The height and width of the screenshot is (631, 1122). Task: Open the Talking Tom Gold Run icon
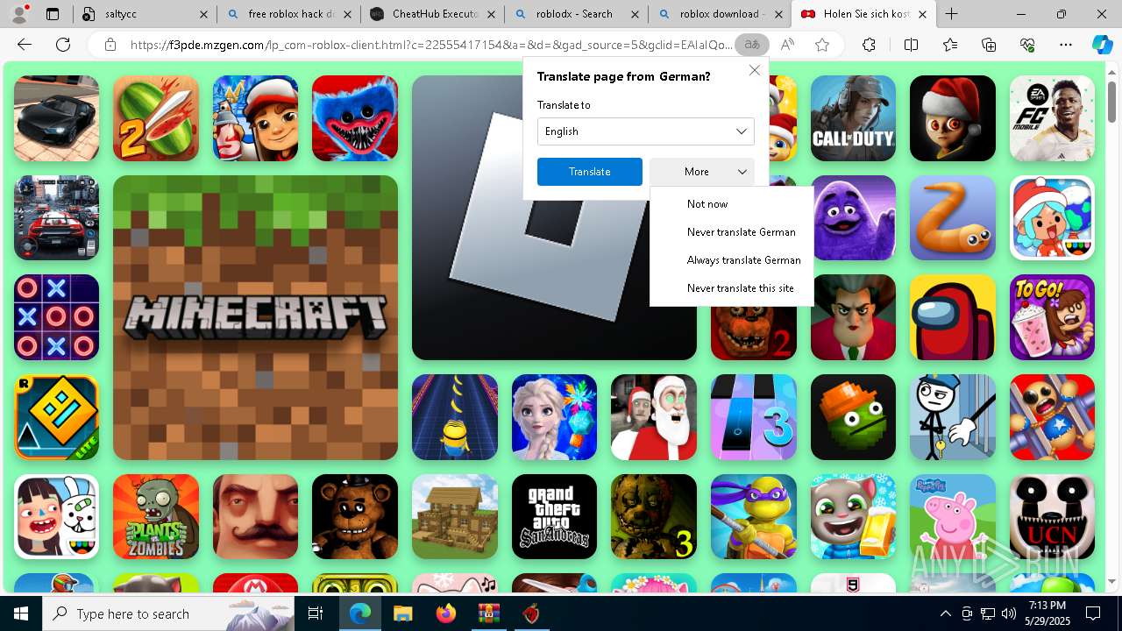click(x=853, y=517)
